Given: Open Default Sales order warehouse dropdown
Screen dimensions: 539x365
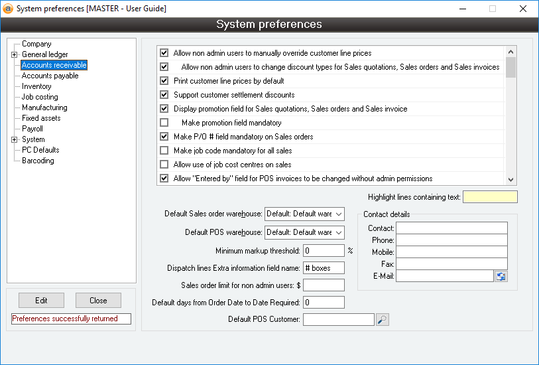Looking at the screenshot, I should pyautogui.click(x=338, y=214).
